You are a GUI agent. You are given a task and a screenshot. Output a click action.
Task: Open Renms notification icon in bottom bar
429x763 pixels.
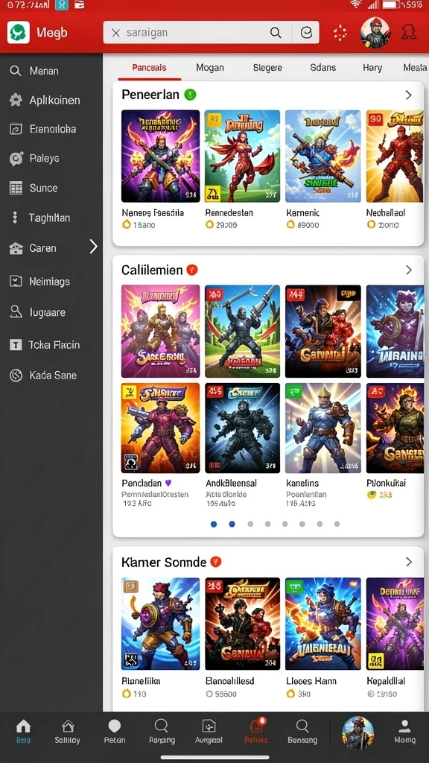pos(256,725)
